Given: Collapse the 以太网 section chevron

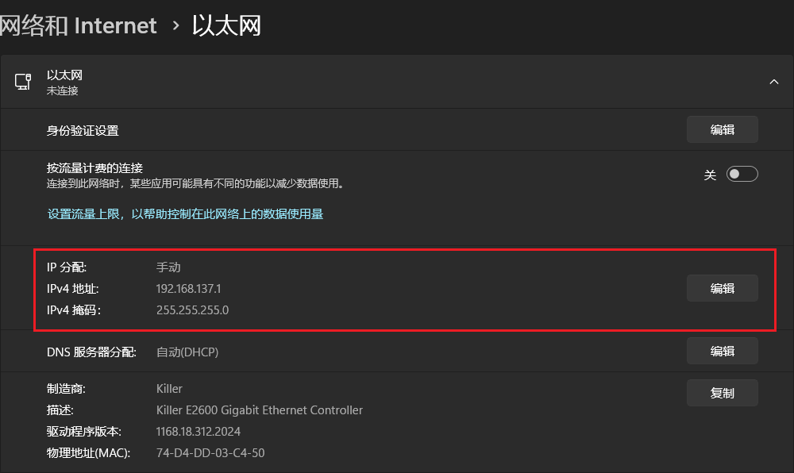Looking at the screenshot, I should (773, 82).
